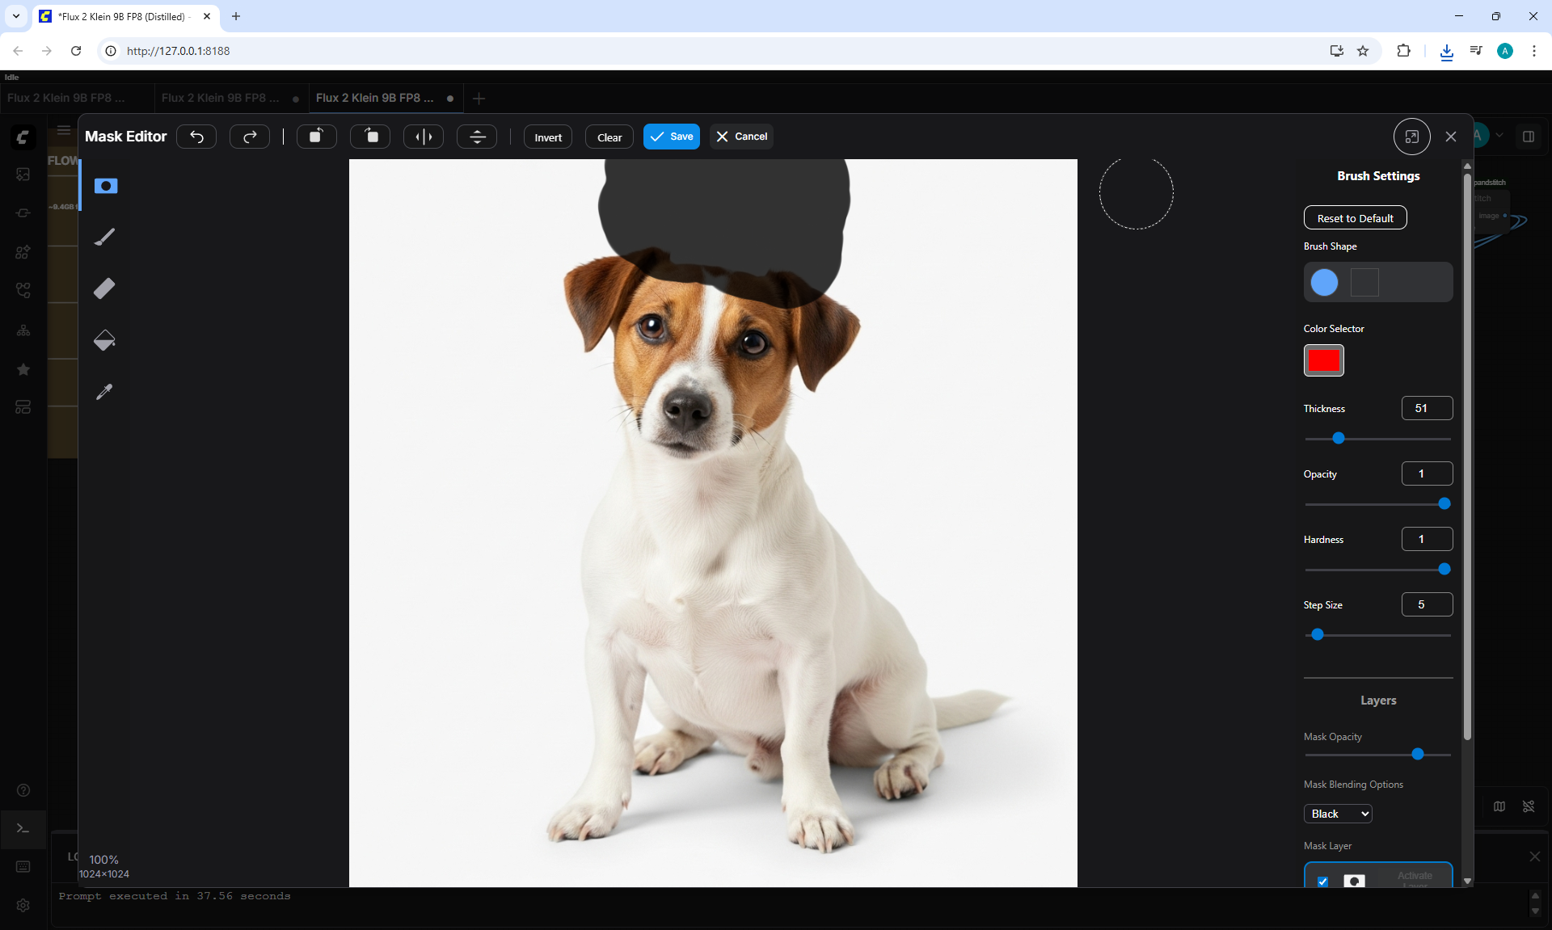The height and width of the screenshot is (930, 1552).
Task: Open the Mask Blending Options dropdown
Action: click(1338, 814)
